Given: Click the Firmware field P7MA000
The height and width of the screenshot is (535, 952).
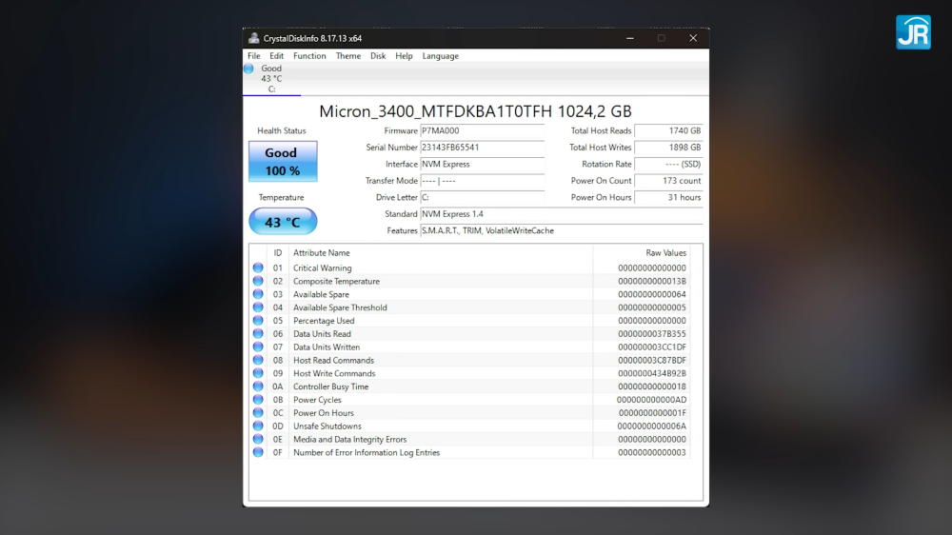Looking at the screenshot, I should 483,130.
